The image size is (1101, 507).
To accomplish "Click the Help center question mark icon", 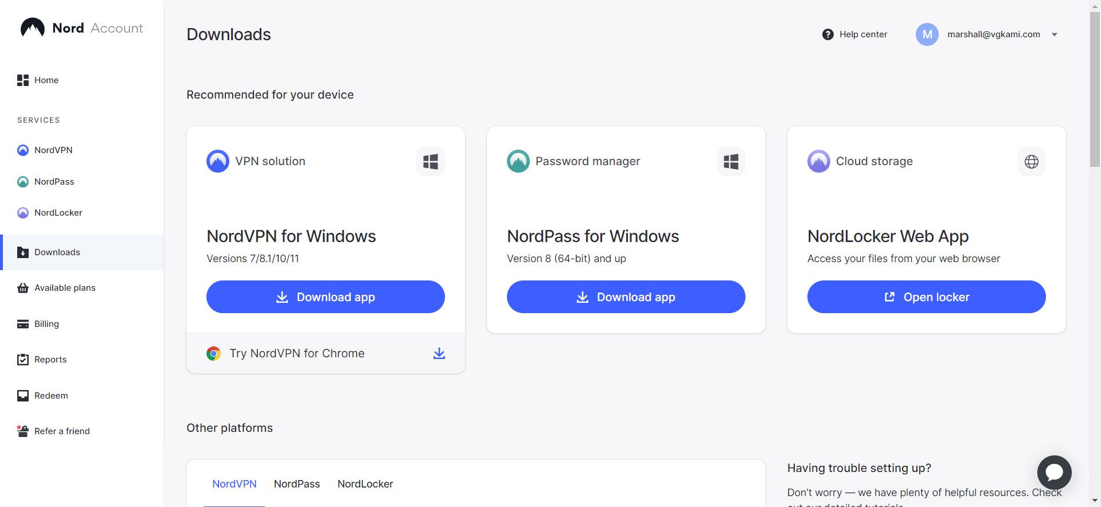I will pyautogui.click(x=828, y=34).
